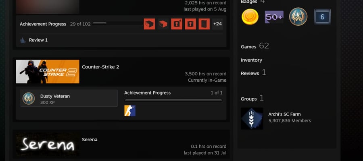
Task: Click the '0.1 hrs on record' text
Action: [209, 147]
